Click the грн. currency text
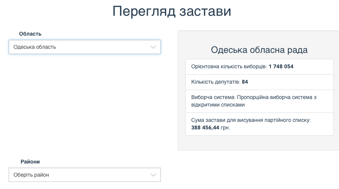Image resolution: width=339 pixels, height=189 pixels. click(x=225, y=128)
